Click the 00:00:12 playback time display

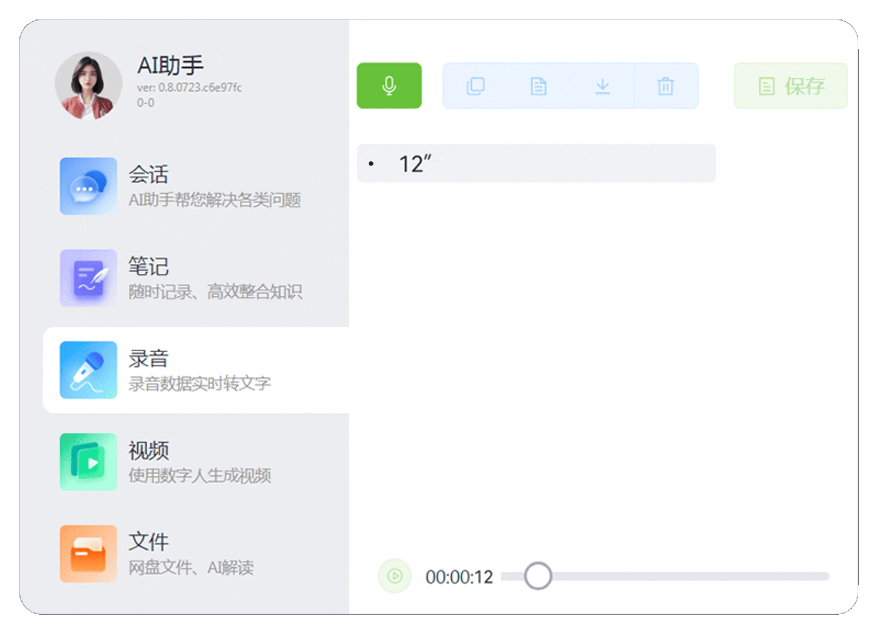click(459, 577)
